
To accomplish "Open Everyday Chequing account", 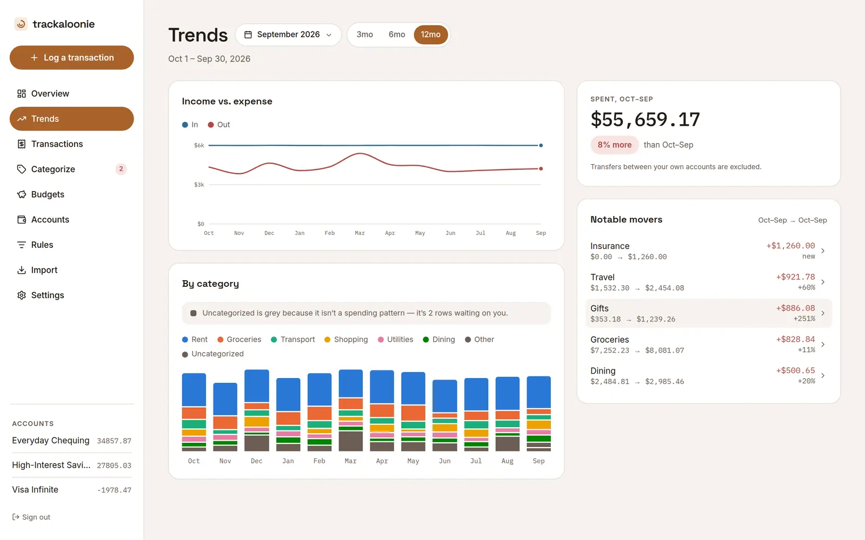I will (x=72, y=441).
